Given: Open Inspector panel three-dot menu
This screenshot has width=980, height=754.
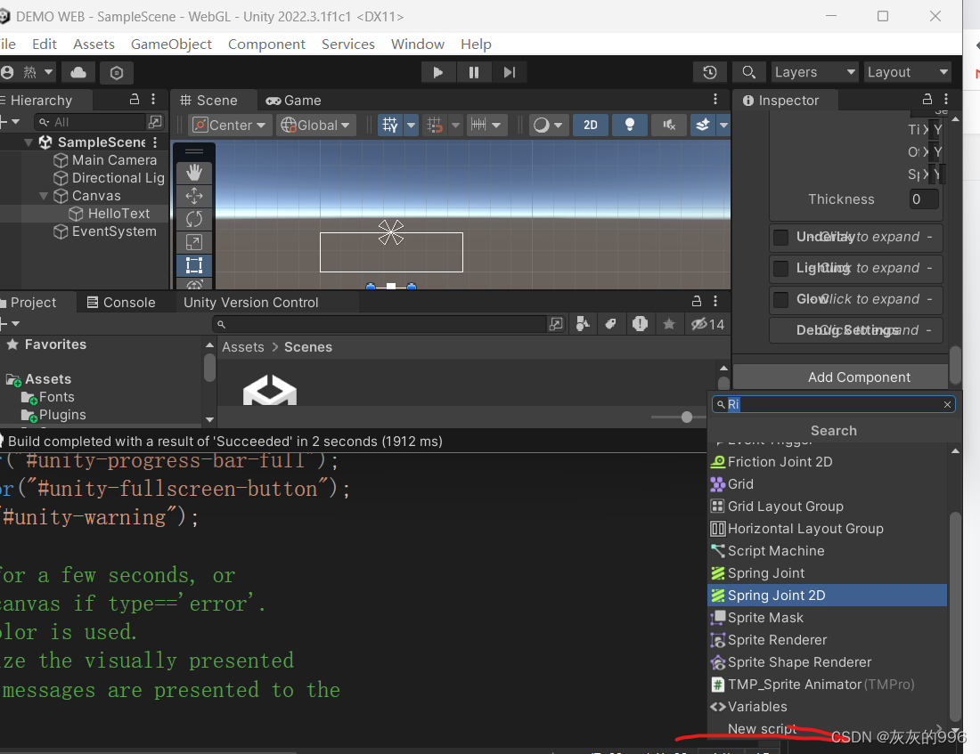Looking at the screenshot, I should tap(946, 100).
